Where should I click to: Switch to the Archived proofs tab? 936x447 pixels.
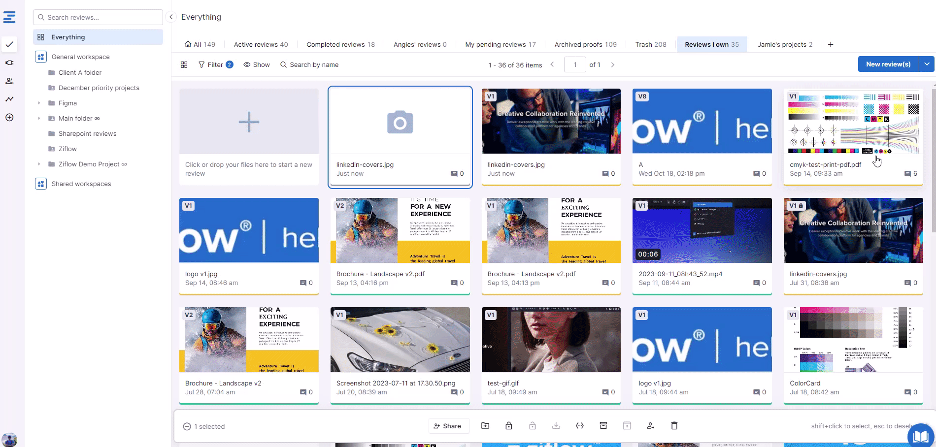point(585,45)
